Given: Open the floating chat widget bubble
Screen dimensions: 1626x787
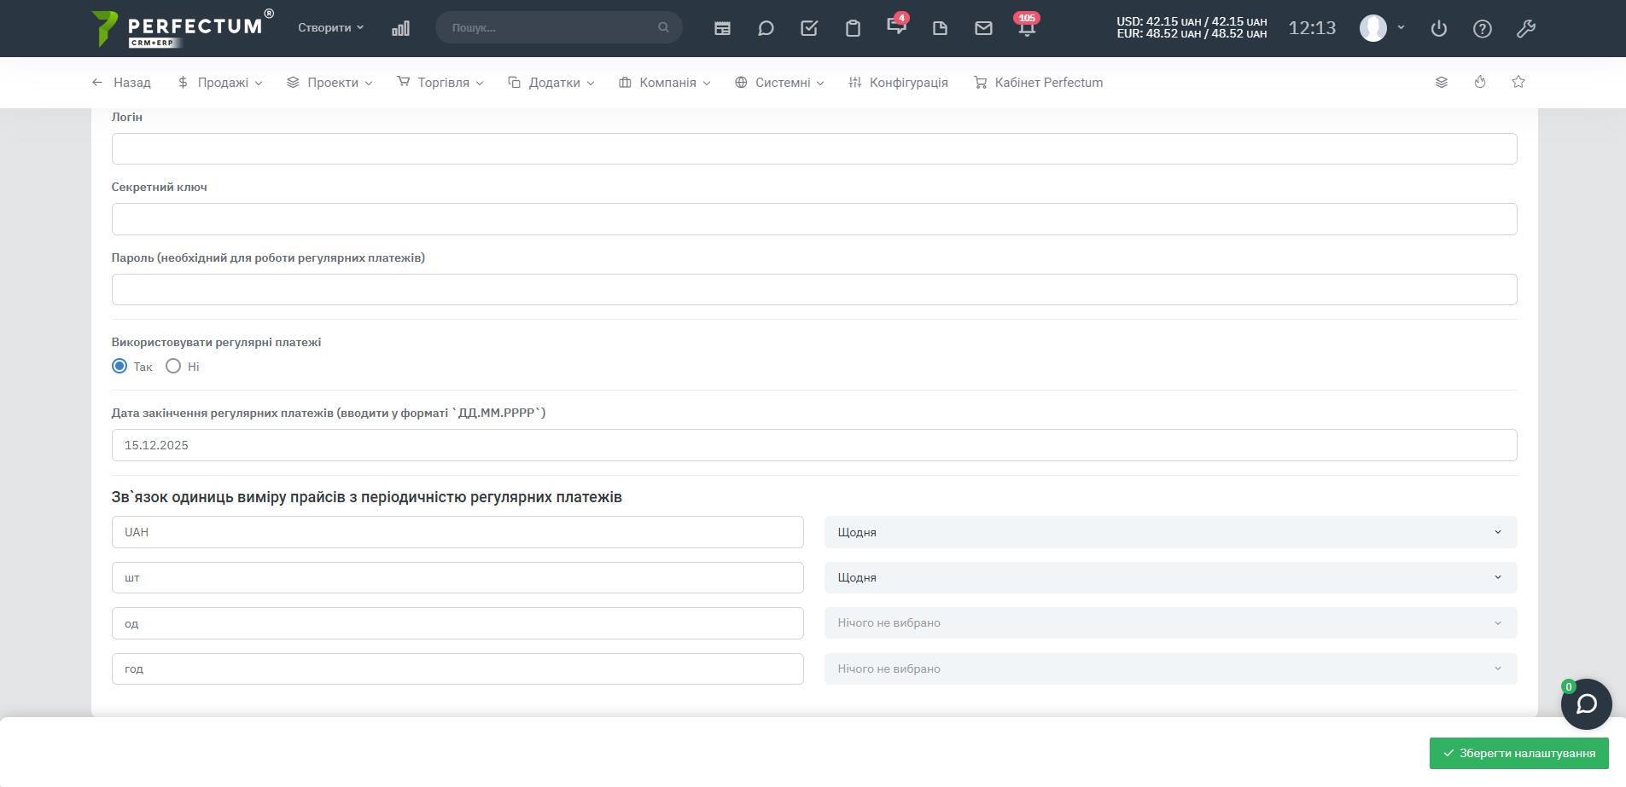Looking at the screenshot, I should [1586, 704].
